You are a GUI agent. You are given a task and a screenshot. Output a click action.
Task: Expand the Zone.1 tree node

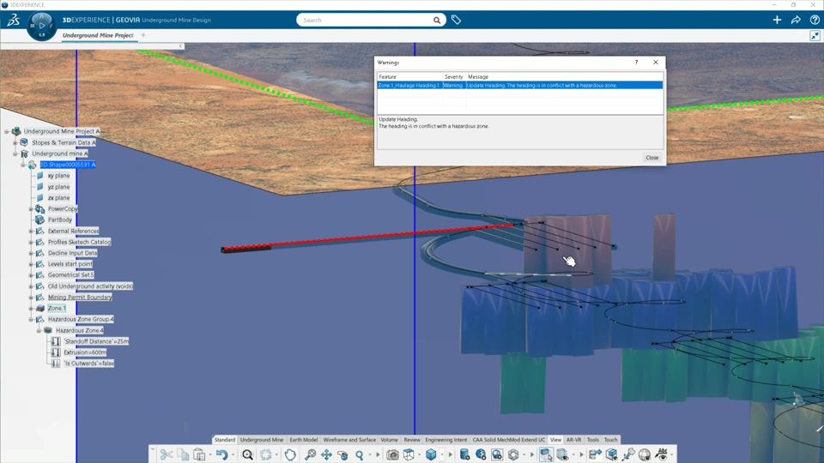point(31,308)
